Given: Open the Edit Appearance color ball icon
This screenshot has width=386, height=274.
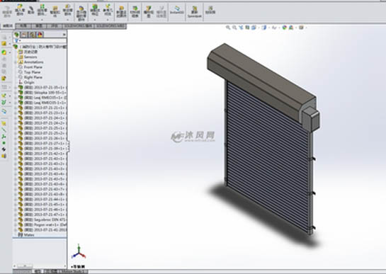Looking at the screenshot, I should click(x=285, y=28).
